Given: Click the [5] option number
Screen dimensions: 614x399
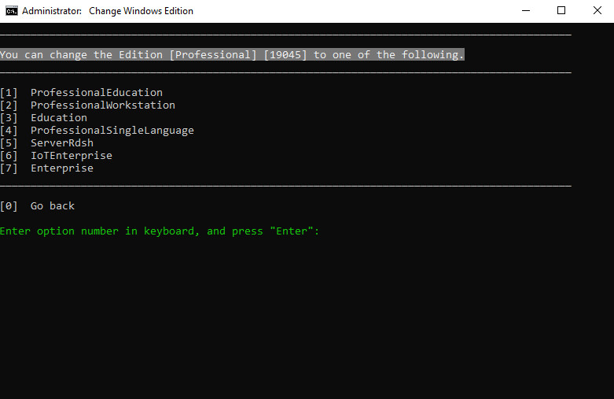Looking at the screenshot, I should 9,143.
